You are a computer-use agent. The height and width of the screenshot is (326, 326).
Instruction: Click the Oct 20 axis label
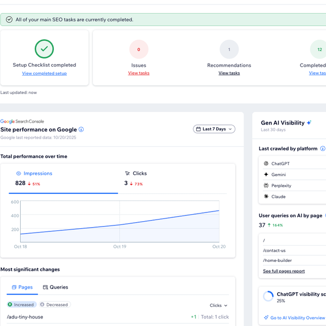click(219, 247)
